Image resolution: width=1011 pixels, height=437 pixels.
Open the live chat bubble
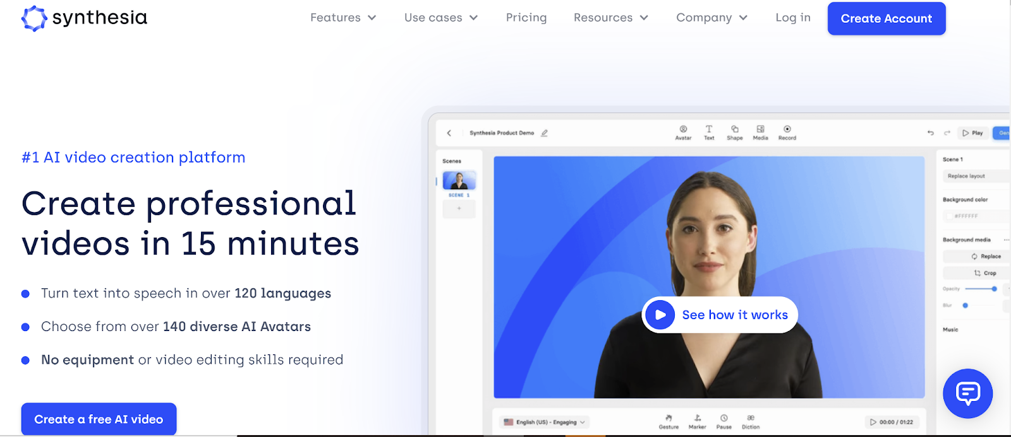(967, 393)
